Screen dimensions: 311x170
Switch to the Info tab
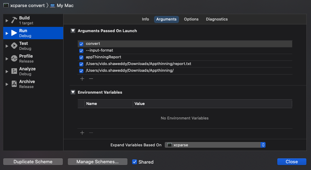146,19
